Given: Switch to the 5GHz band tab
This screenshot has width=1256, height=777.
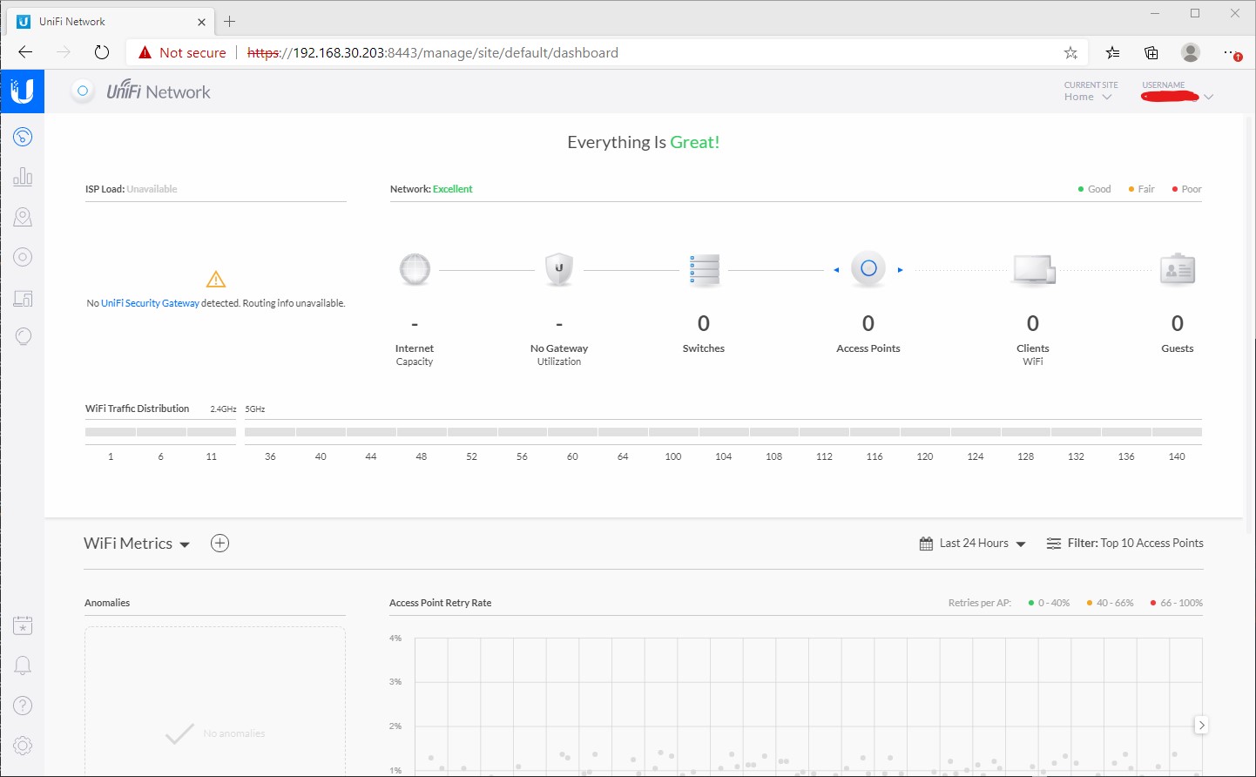Looking at the screenshot, I should click(x=253, y=409).
